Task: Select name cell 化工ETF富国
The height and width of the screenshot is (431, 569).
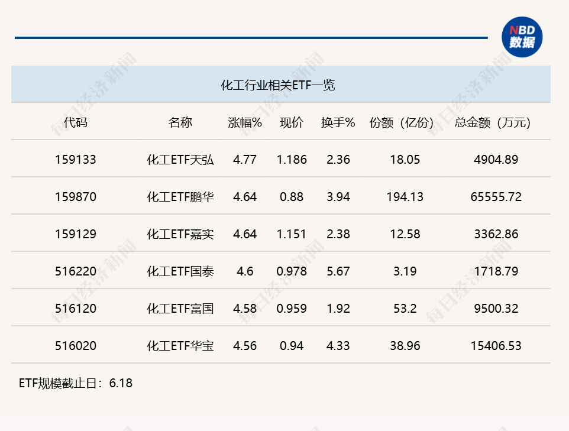Action: pos(180,309)
